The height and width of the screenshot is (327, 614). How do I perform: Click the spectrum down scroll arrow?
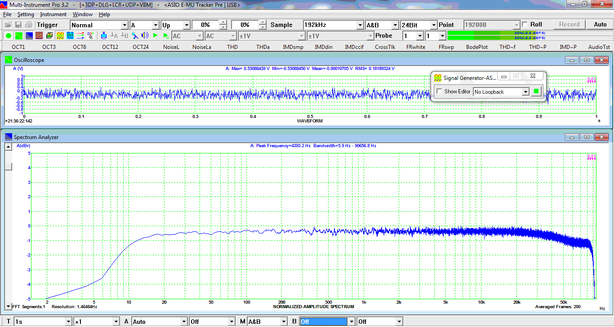coord(9,306)
